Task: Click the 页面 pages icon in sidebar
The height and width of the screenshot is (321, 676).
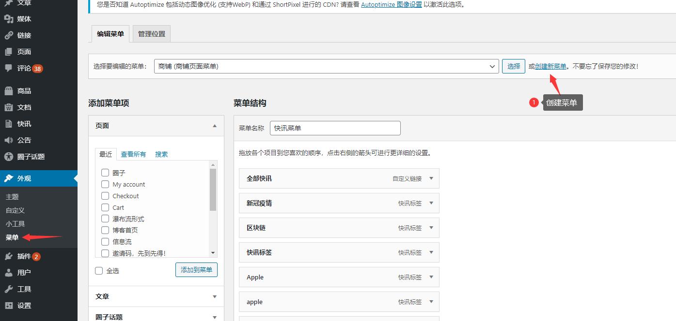Action: [x=9, y=52]
